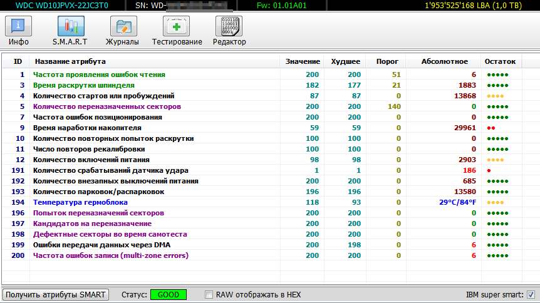The height and width of the screenshot is (303, 540).
Task: Click absolute value 1883 in spin-up row
Action: [467, 85]
